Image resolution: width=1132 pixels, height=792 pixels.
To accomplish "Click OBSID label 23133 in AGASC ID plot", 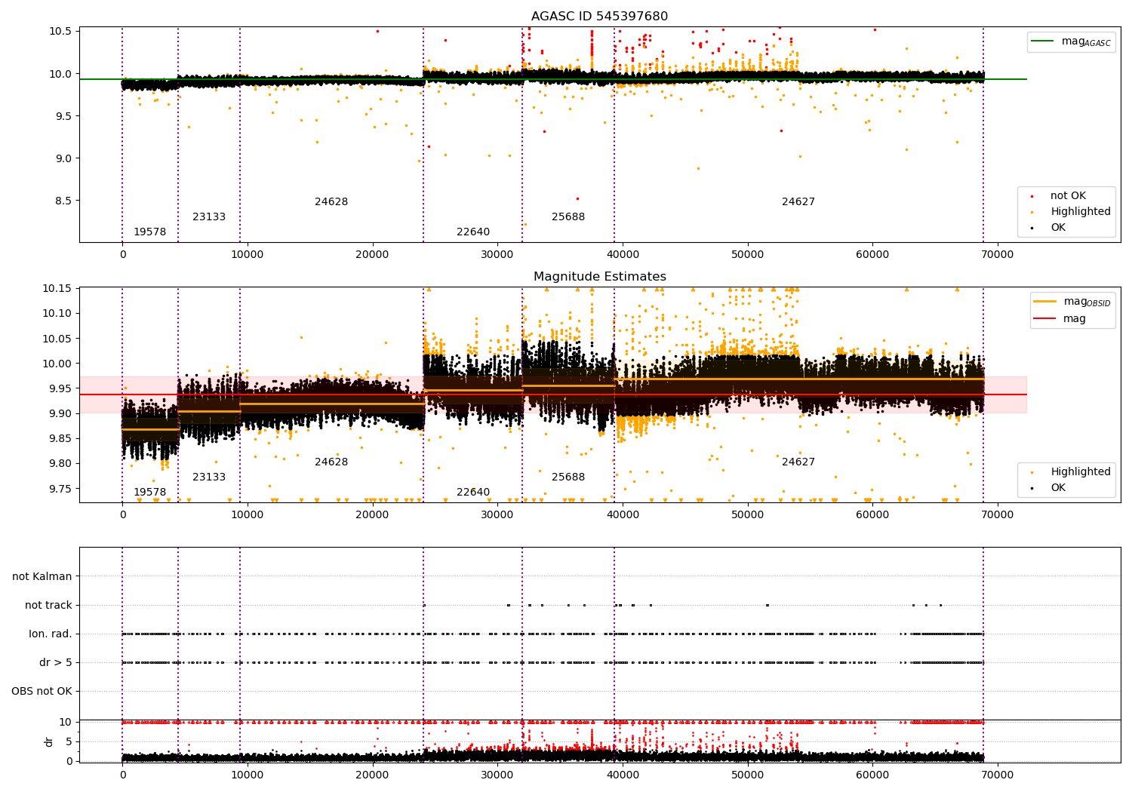I will coord(209,216).
